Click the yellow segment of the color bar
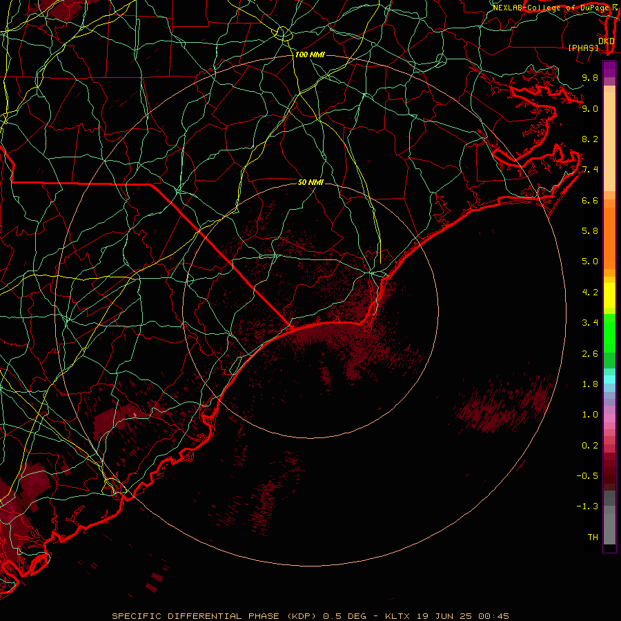621x621 pixels. click(x=609, y=295)
